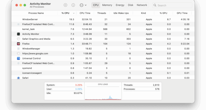Viewport: 206px width, 110px height.
Task: Select the WindowServer process row
Action: pyautogui.click(x=103, y=19)
